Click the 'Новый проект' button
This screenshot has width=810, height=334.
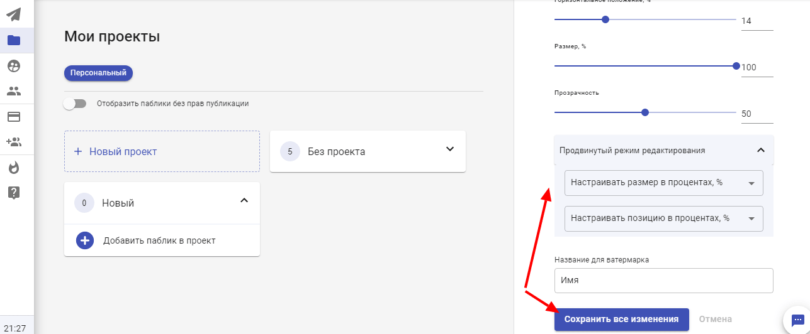click(x=162, y=151)
